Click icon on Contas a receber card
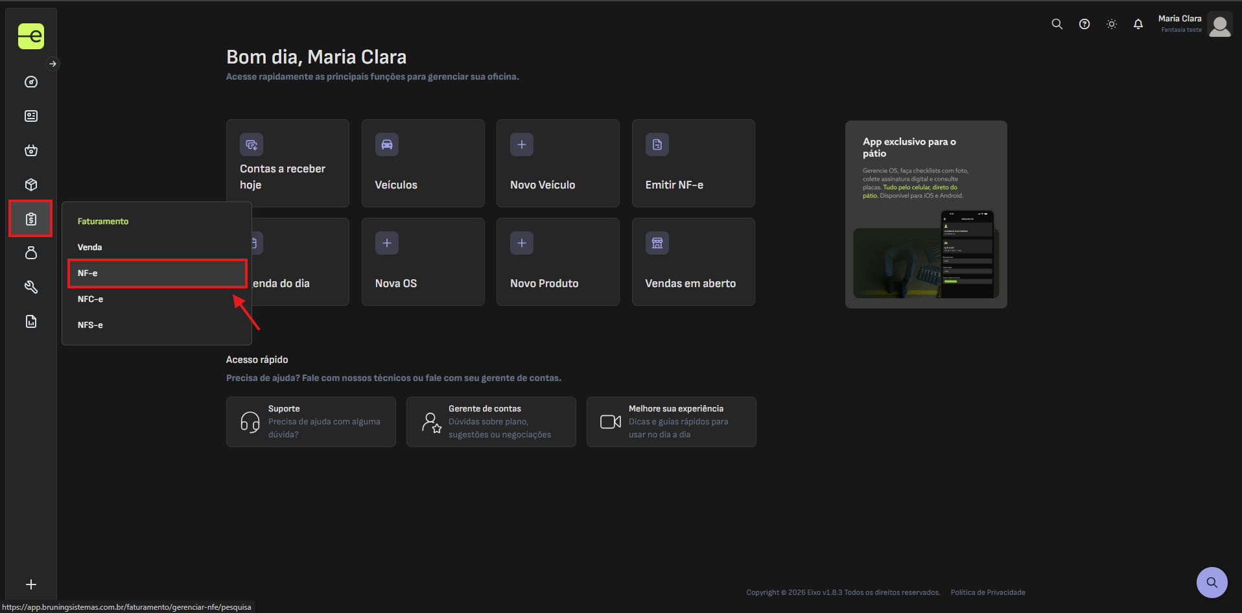Screen dimensions: 1242x613 coord(252,145)
